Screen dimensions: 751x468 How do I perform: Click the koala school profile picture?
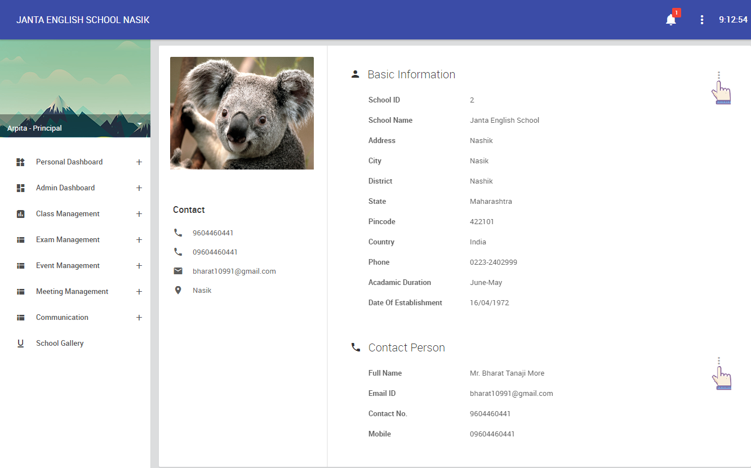click(242, 113)
